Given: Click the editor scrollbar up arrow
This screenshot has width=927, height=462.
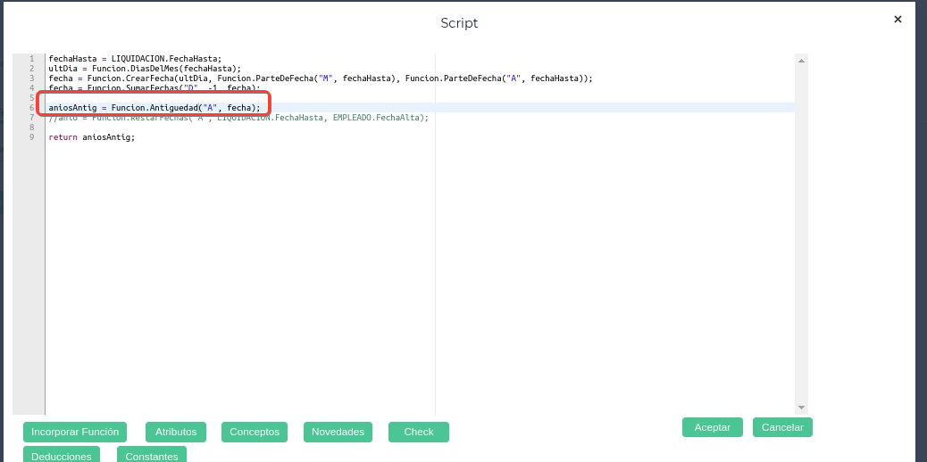Looking at the screenshot, I should tap(801, 61).
